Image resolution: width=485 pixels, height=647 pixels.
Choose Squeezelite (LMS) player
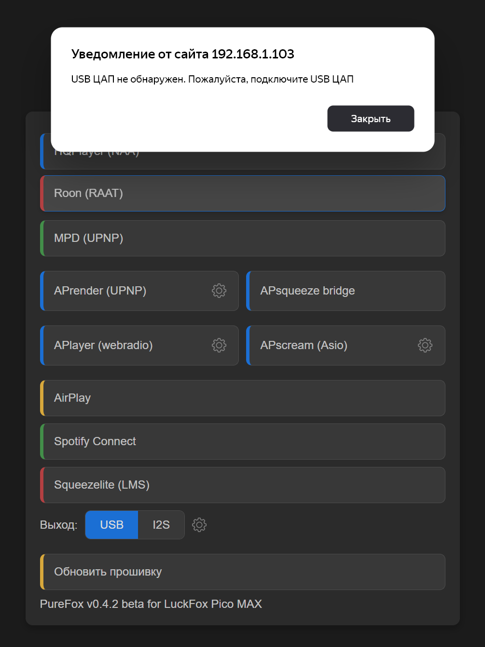tap(242, 485)
